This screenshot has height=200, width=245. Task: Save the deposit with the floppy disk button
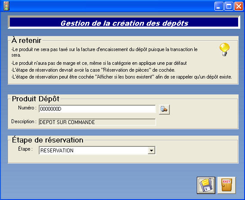206,185
